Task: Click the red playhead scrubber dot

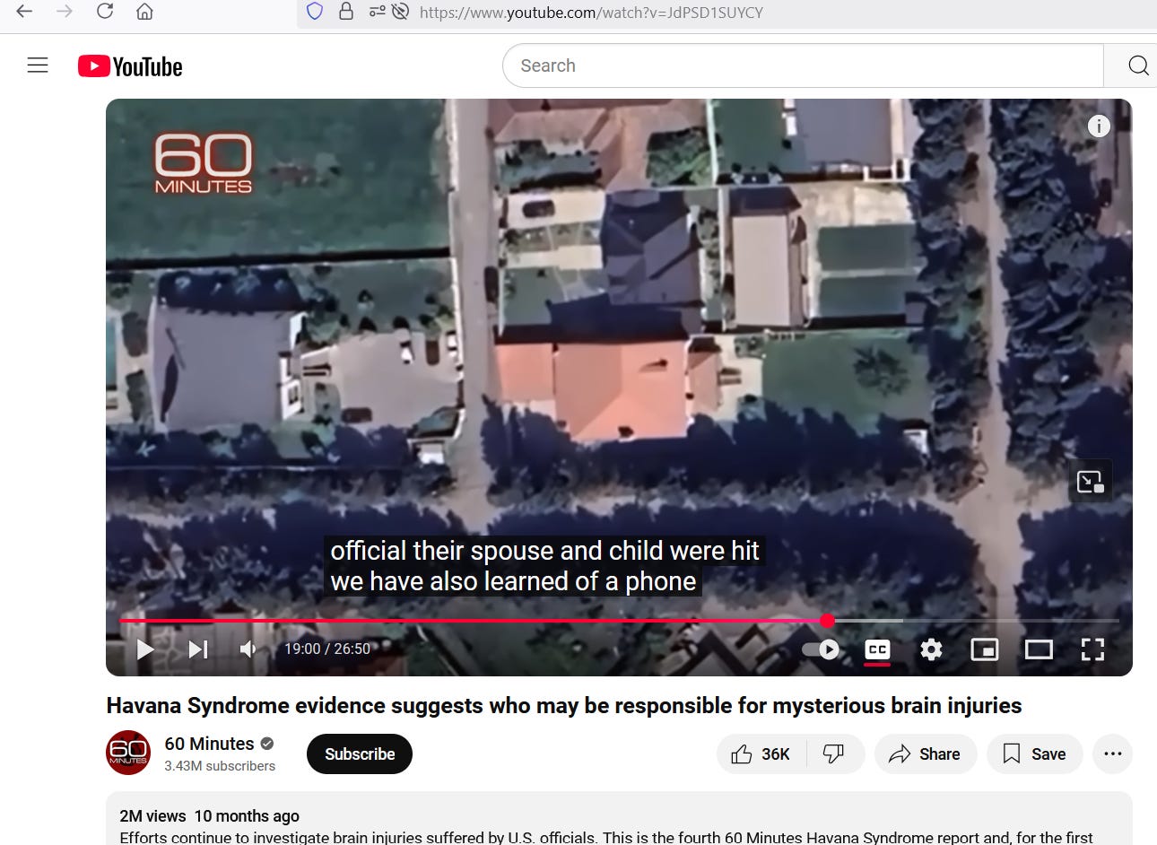Action: 827,620
